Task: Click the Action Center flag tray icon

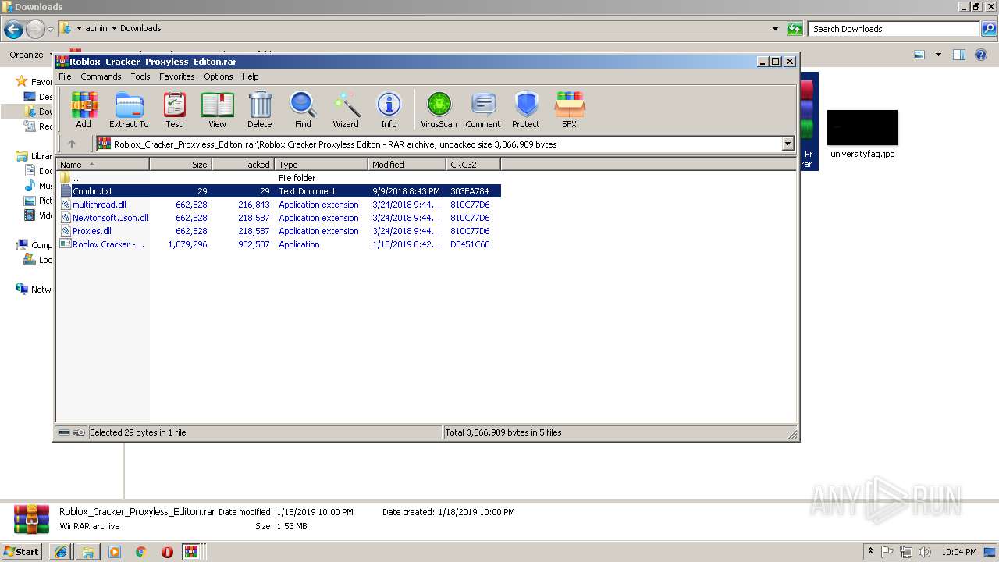Action: (887, 552)
